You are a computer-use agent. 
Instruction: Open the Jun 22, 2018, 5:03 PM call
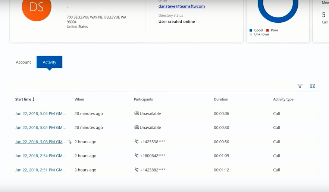click(40, 113)
